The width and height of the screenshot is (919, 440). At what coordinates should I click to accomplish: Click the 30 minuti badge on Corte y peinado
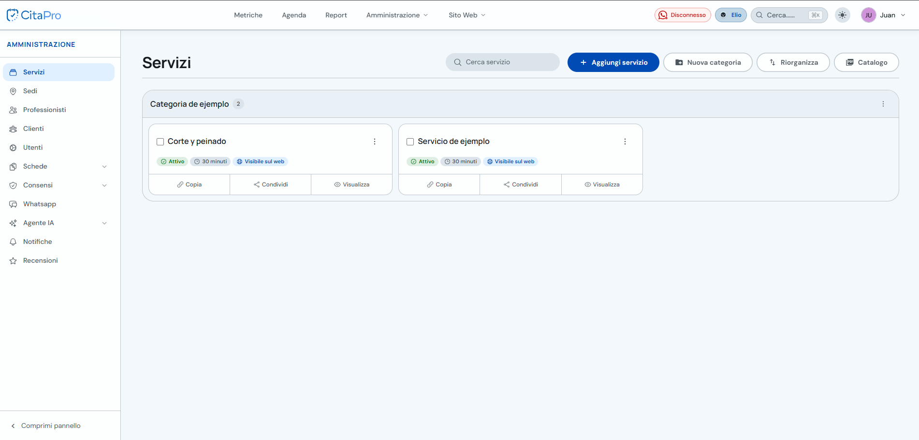click(210, 161)
